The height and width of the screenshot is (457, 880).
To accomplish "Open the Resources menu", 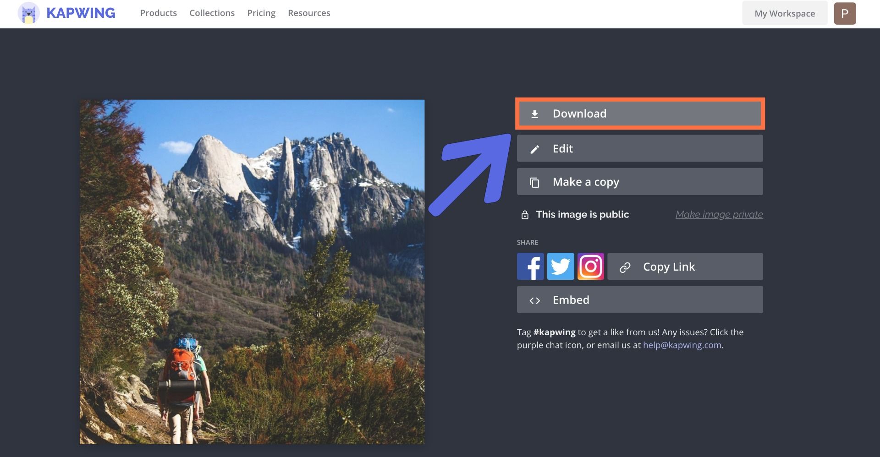I will coord(309,13).
